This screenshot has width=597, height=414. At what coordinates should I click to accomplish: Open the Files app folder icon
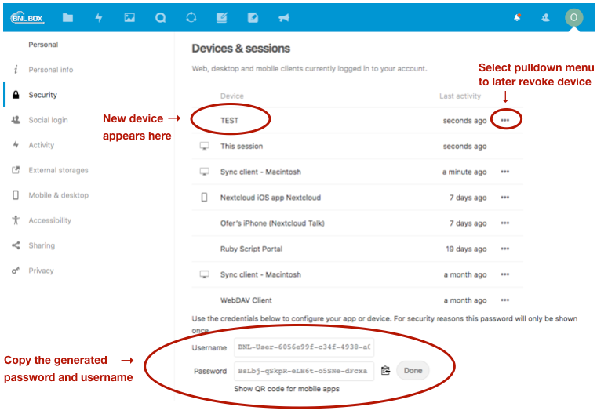coord(67,17)
